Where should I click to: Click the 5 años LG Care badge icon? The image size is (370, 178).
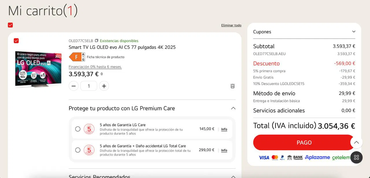(89, 129)
